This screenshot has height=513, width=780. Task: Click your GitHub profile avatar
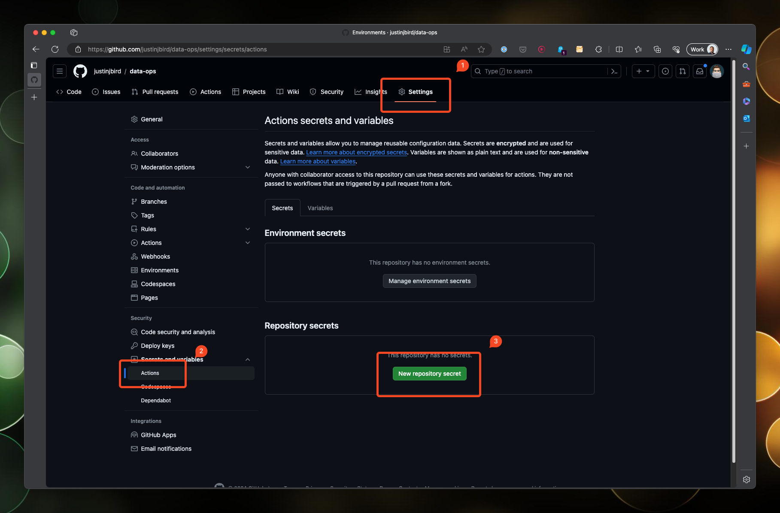[x=717, y=71]
